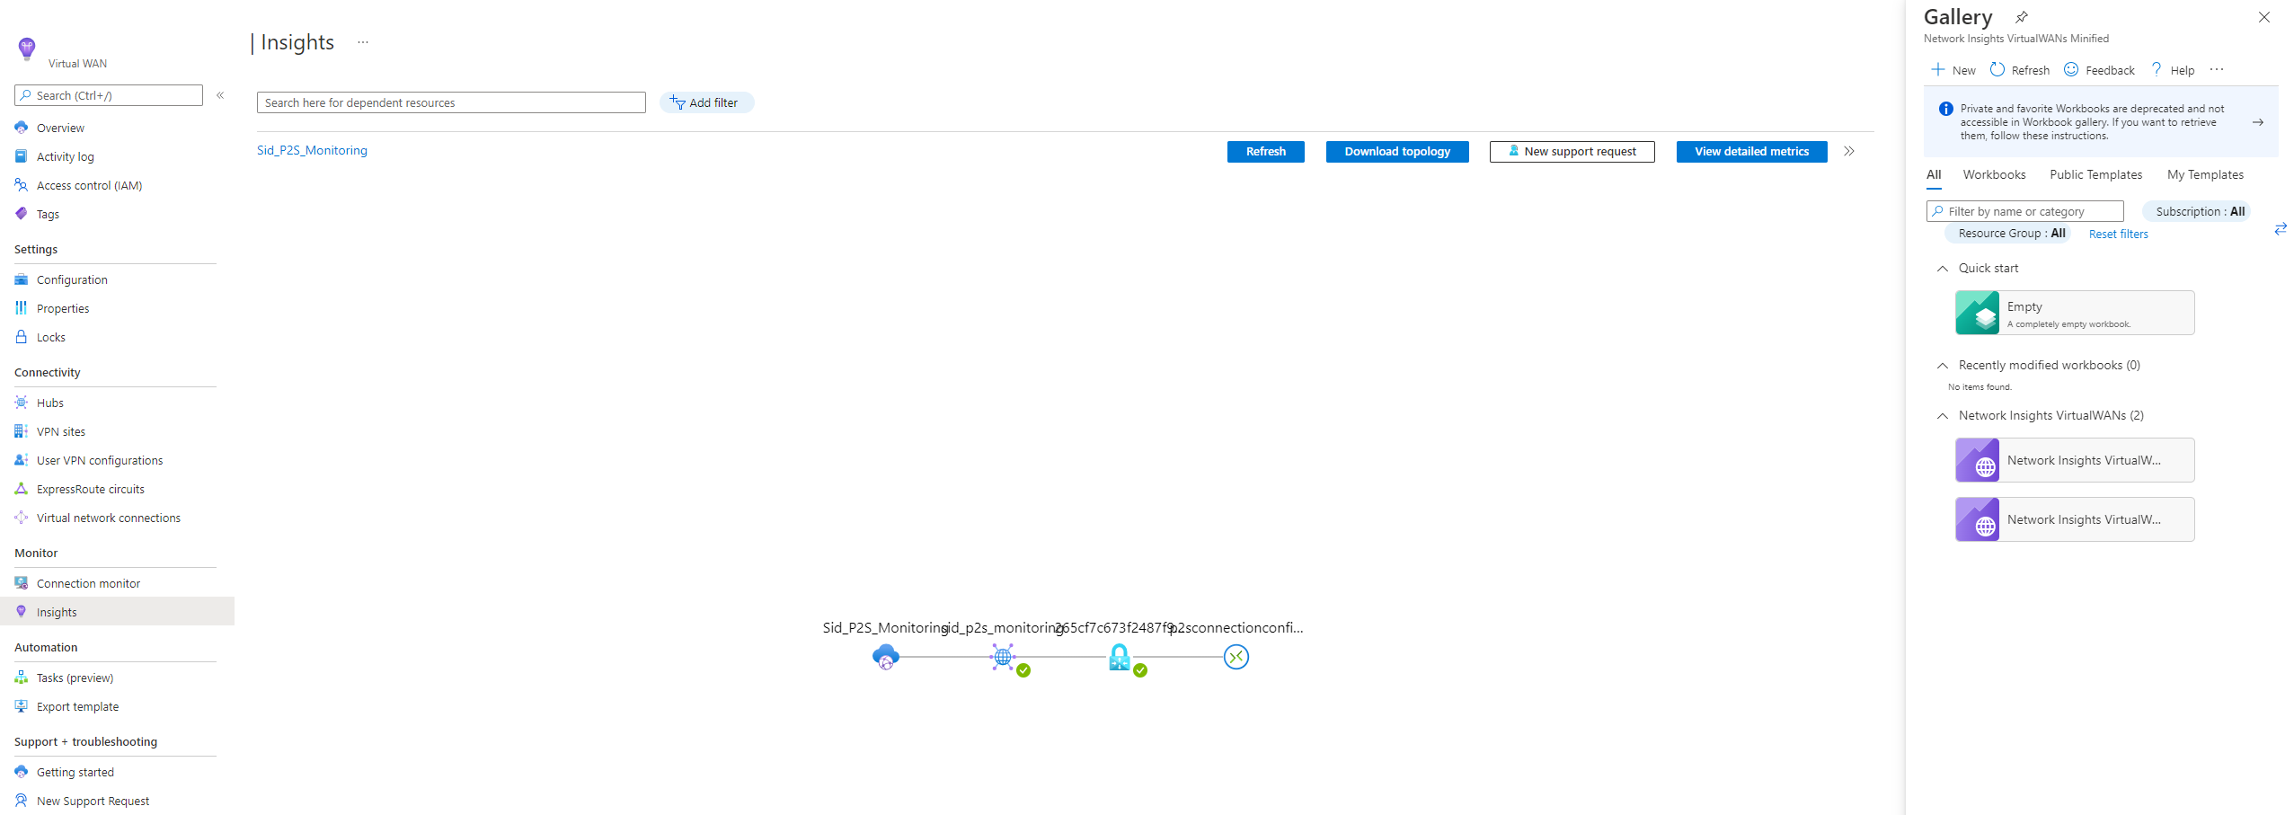Screen dimensions: 2294x815
Task: Open the first Network Insights VirtualW... template
Action: (2075, 460)
